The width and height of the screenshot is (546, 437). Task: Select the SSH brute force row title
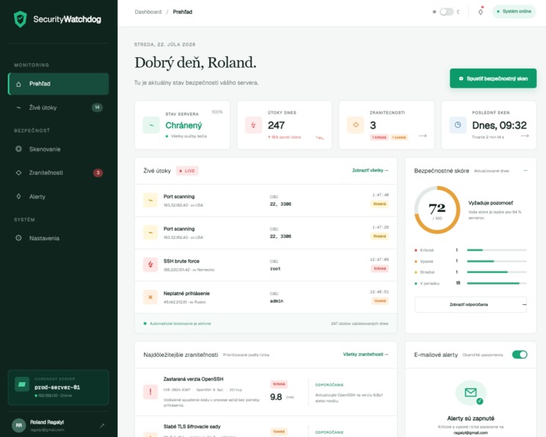[x=182, y=261]
